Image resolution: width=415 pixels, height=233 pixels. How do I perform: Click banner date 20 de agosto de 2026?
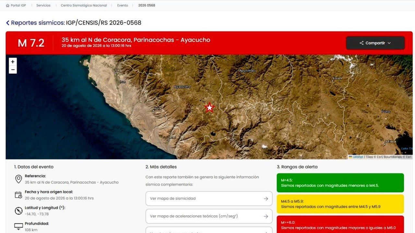click(96, 46)
